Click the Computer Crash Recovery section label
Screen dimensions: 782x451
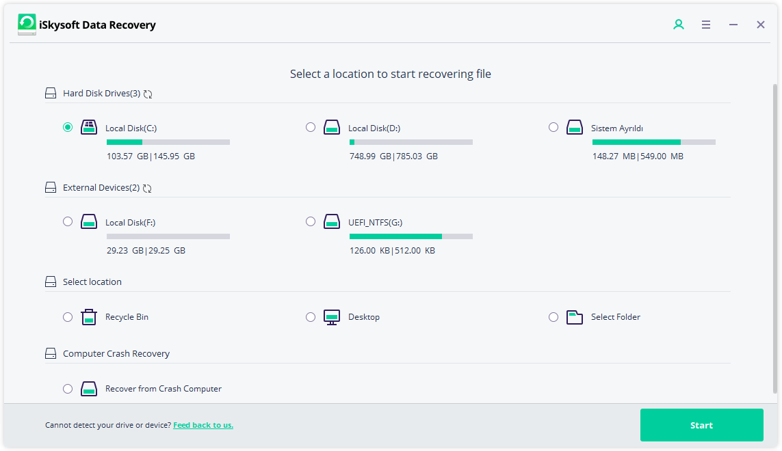tap(117, 353)
